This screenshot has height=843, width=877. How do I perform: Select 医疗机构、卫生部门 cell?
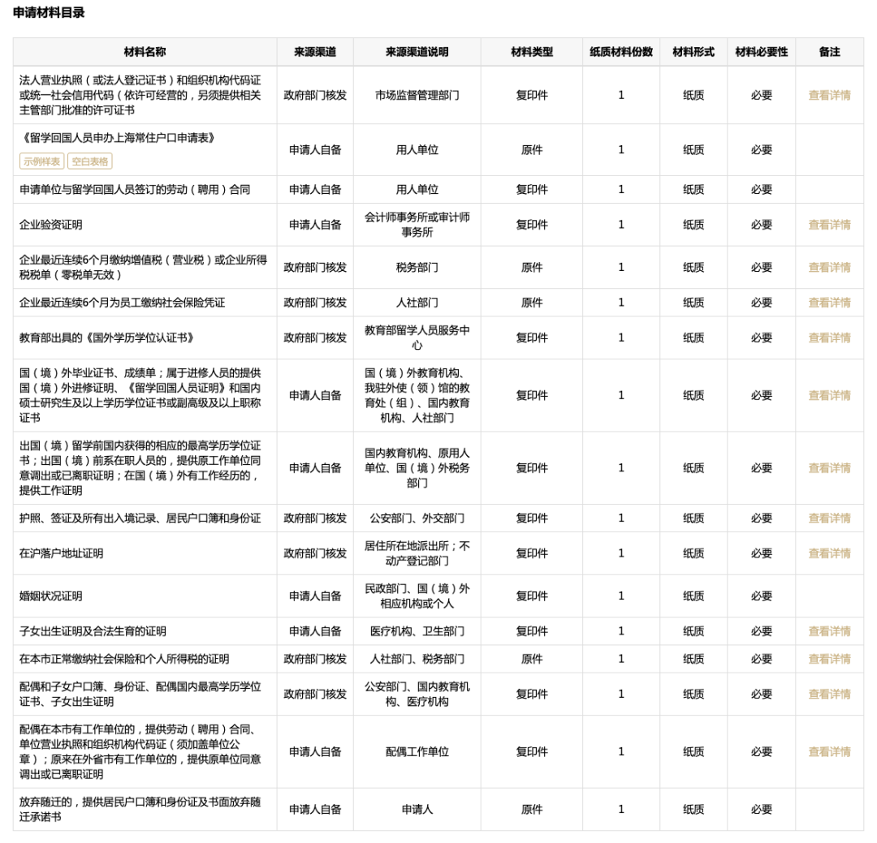point(417,631)
